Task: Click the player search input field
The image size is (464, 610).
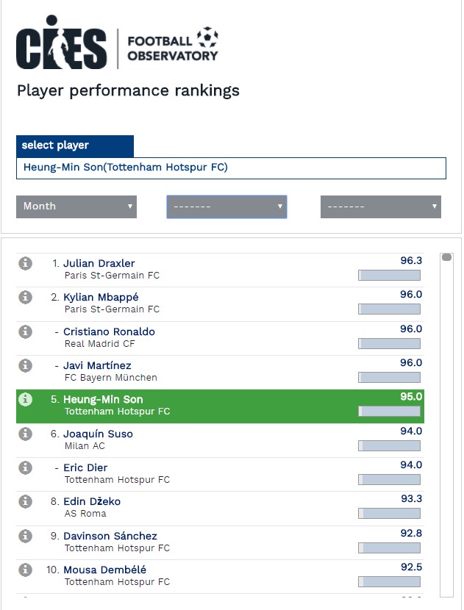Action: (x=231, y=168)
